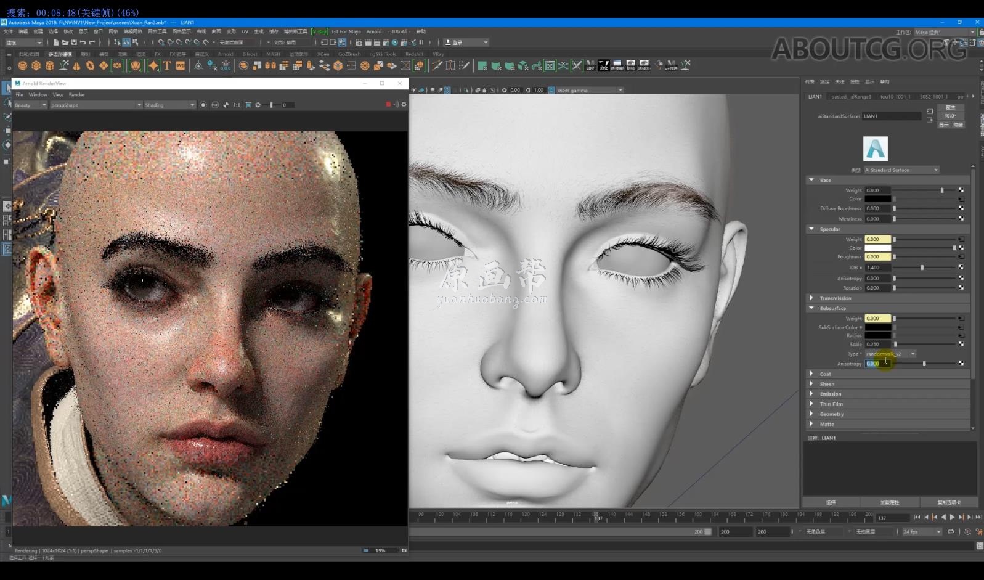Switch to the tou10_1001_1 attribute tab
This screenshot has width=984, height=580.
[895, 97]
